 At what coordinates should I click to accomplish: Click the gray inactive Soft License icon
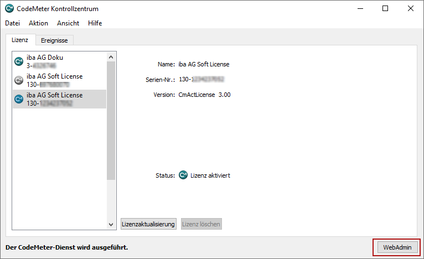[19, 80]
